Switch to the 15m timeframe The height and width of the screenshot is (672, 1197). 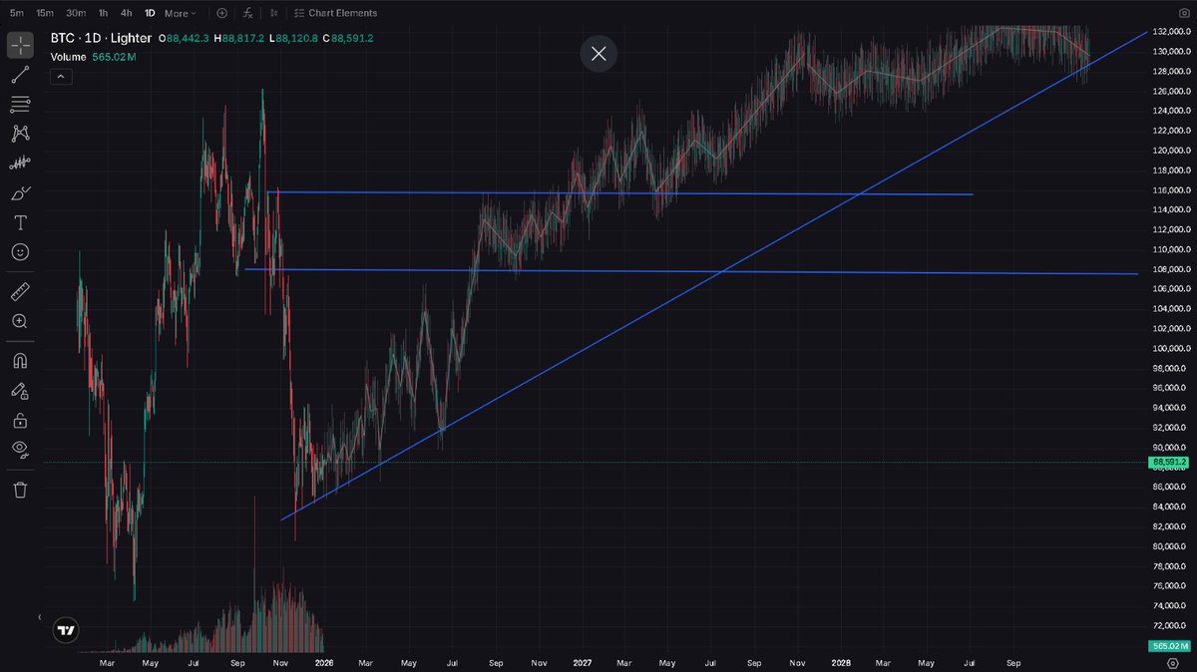pyautogui.click(x=45, y=13)
